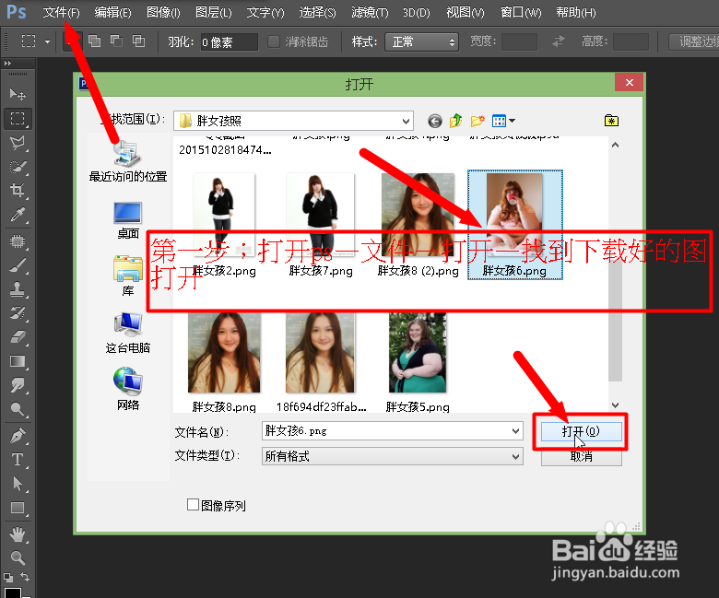Viewport: 719px width, 598px height.
Task: Expand the toolbox panel double-arrow
Action: (x=7, y=64)
